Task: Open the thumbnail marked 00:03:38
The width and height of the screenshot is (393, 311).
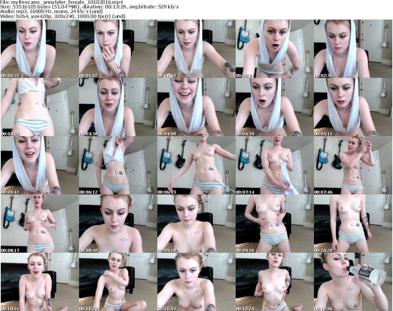Action: tap(118, 107)
